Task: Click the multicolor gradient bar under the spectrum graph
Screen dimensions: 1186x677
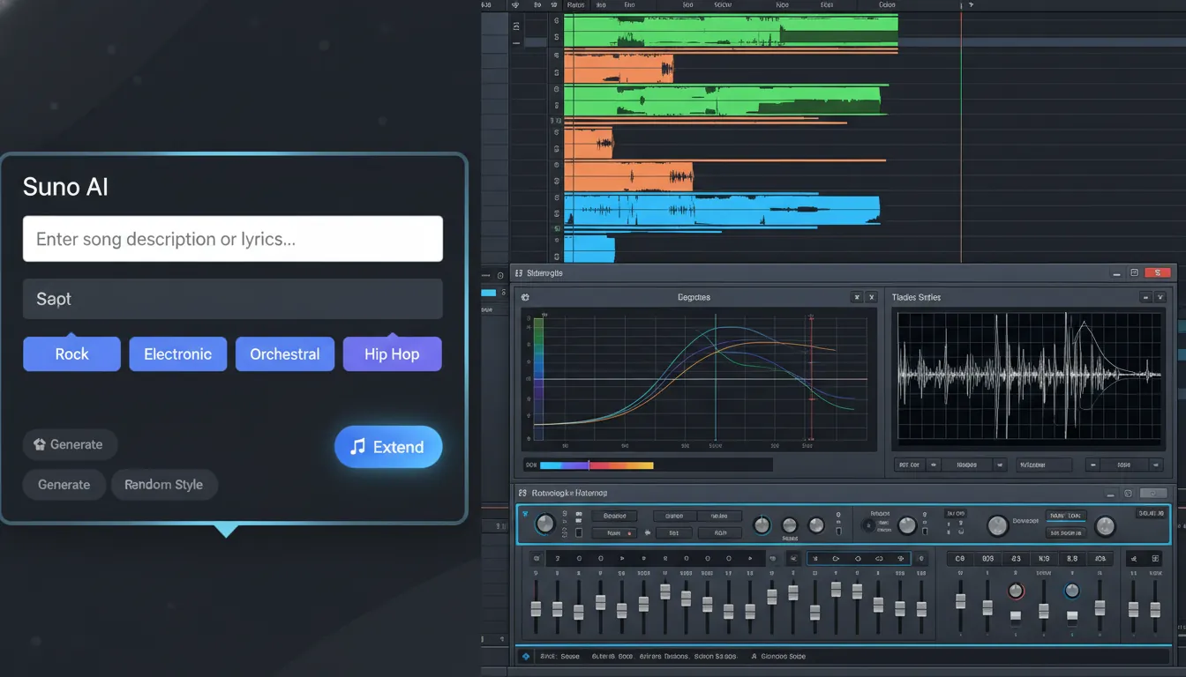Action: [x=597, y=465]
